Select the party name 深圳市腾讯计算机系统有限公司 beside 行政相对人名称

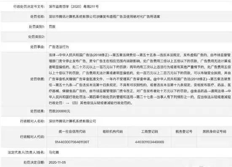(73, 121)
